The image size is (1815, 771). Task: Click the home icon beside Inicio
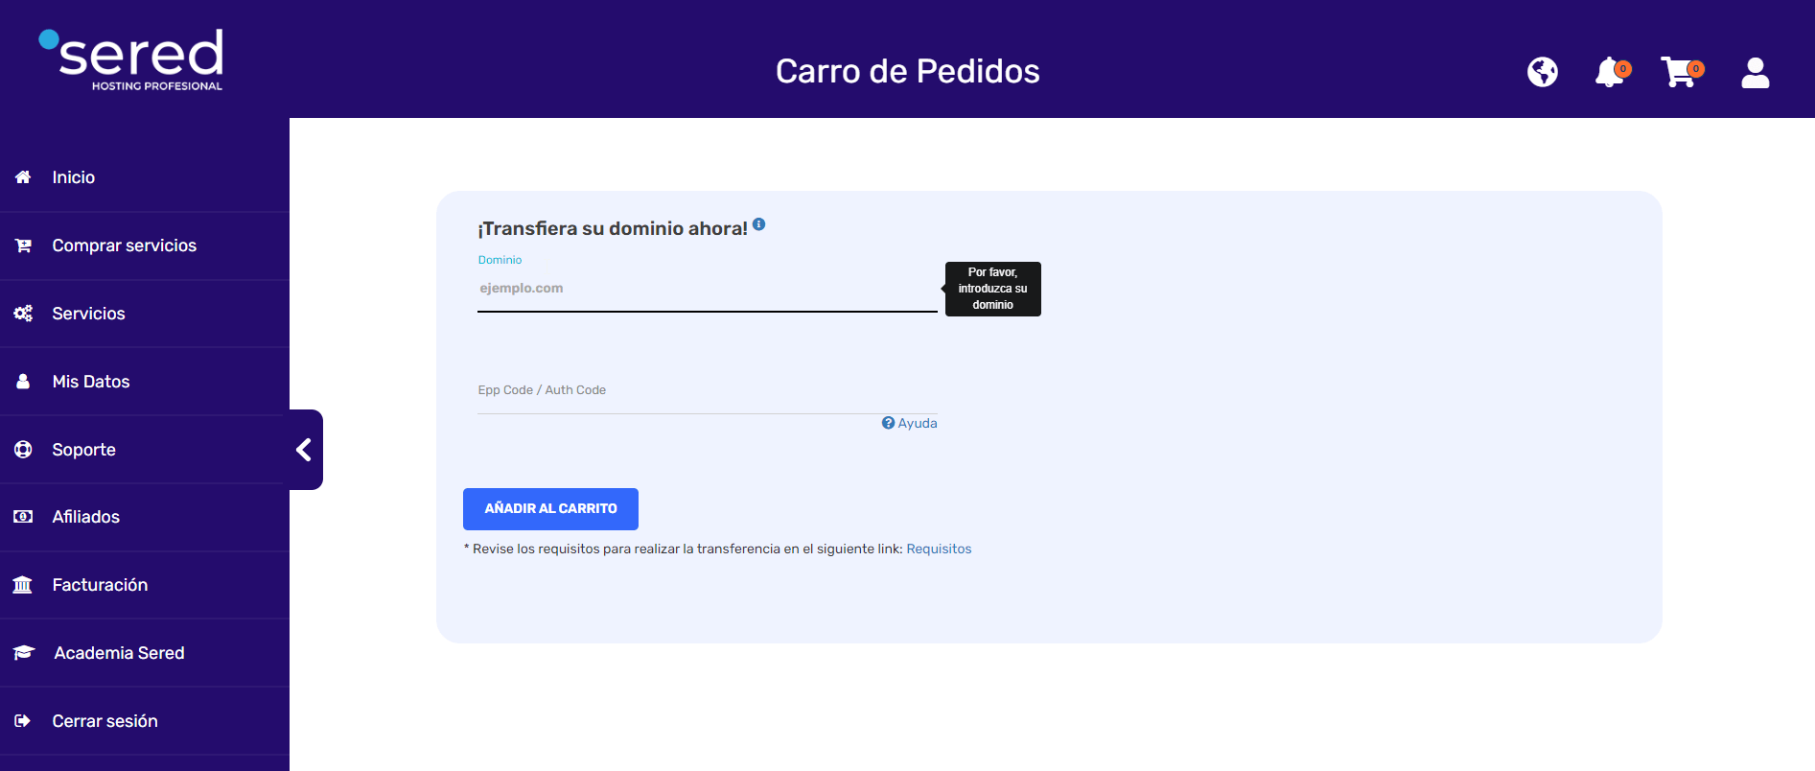tap(23, 177)
